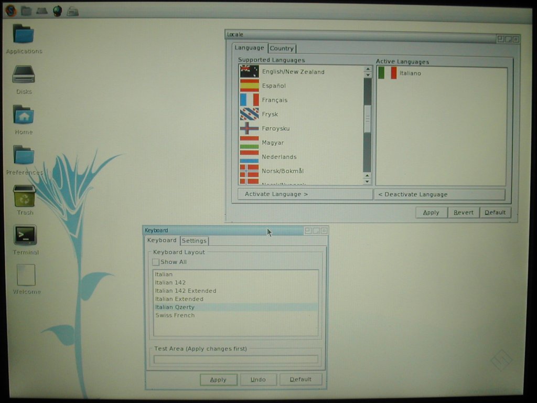This screenshot has width=537, height=403.
Task: Open the Disks desktop icon
Action: 24,75
